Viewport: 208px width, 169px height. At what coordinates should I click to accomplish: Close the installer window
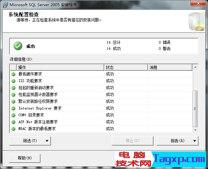(x=198, y=3)
